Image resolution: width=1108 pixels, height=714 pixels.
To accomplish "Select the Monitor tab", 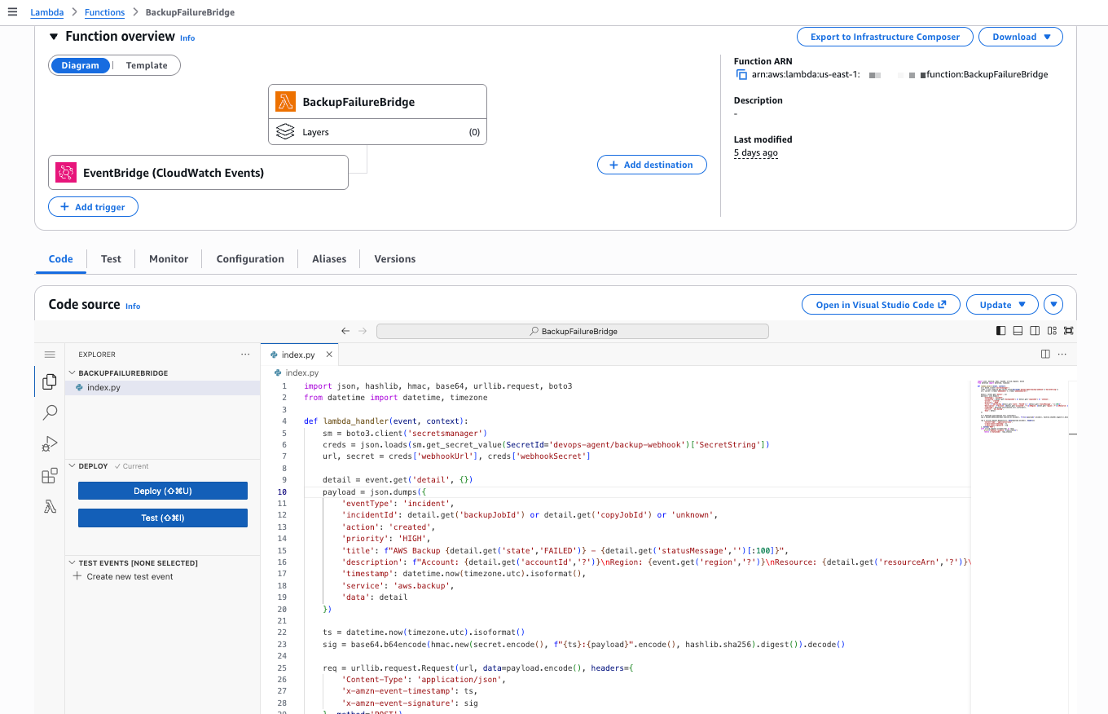I will (x=169, y=259).
